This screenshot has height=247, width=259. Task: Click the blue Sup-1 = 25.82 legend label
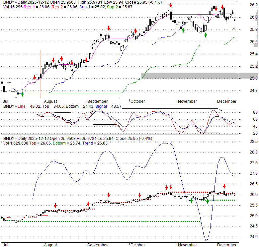(92, 7)
